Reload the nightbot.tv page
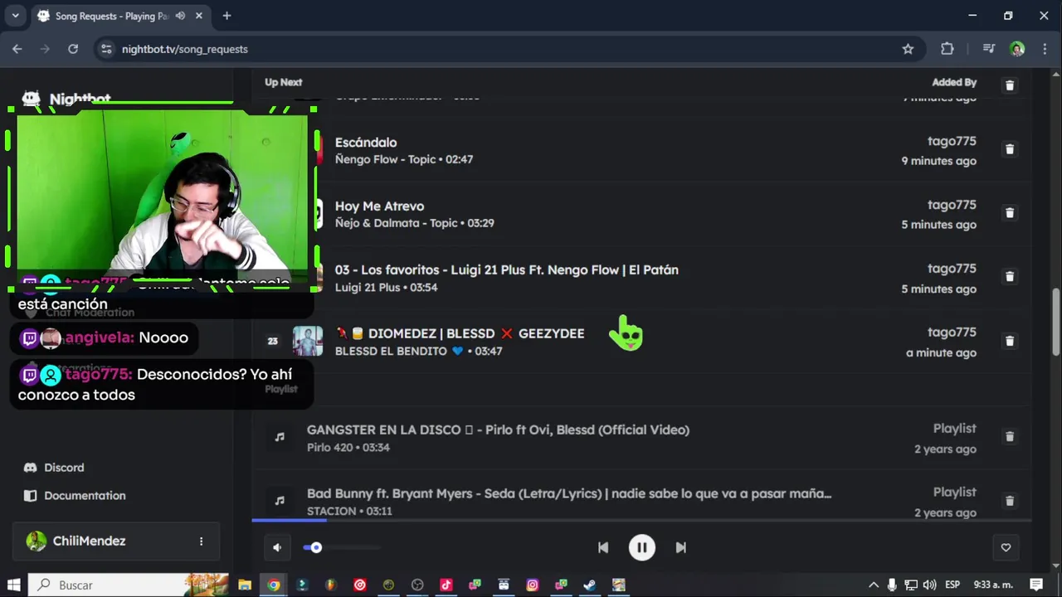Viewport: 1062px width, 597px height. [x=73, y=49]
